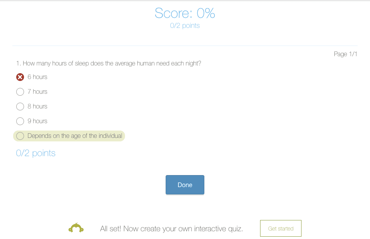
Task: Click the red incorrect-answer X icon
Action: pos(20,77)
